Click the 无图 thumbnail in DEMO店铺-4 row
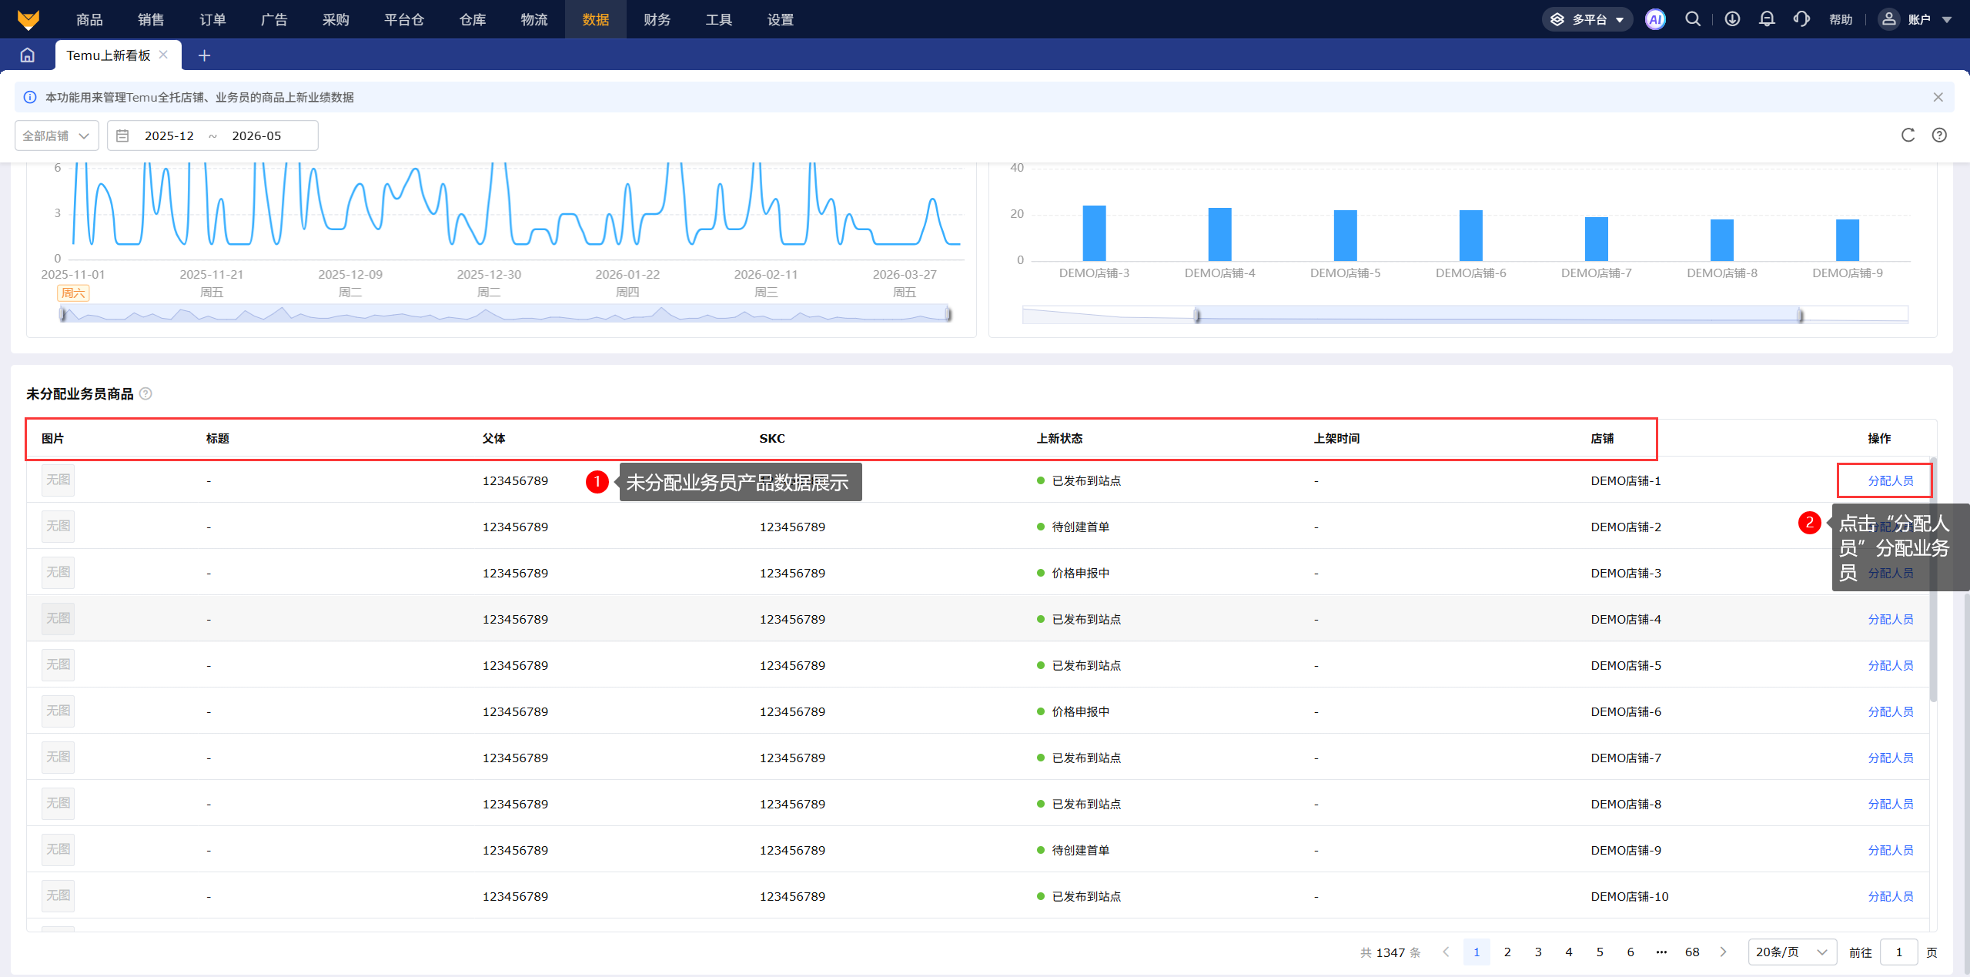This screenshot has width=1970, height=977. pyautogui.click(x=58, y=618)
